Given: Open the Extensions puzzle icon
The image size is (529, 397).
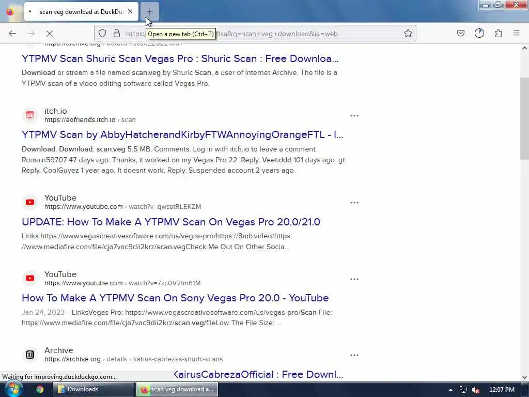Looking at the screenshot, I should (498, 33).
